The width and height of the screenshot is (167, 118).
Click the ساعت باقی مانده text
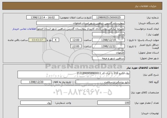(x=18, y=40)
